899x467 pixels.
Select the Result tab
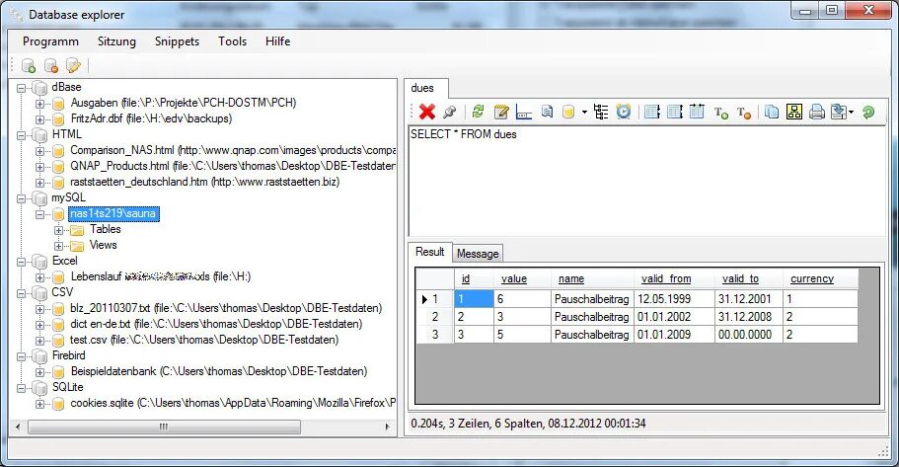(x=430, y=252)
